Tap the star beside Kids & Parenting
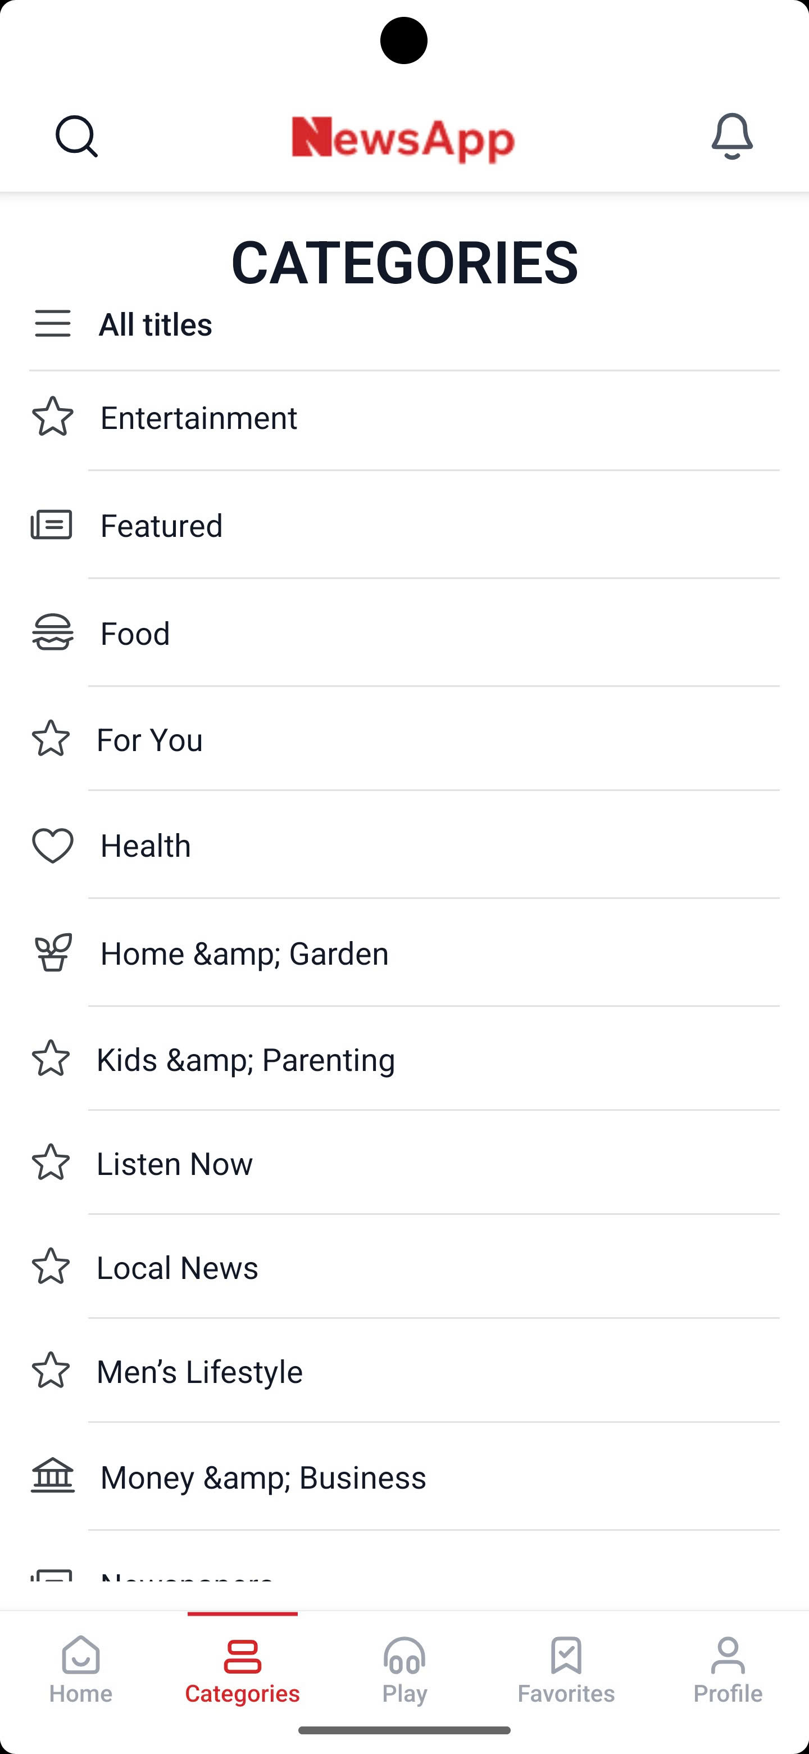Viewport: 809px width, 1754px height. coord(51,1059)
